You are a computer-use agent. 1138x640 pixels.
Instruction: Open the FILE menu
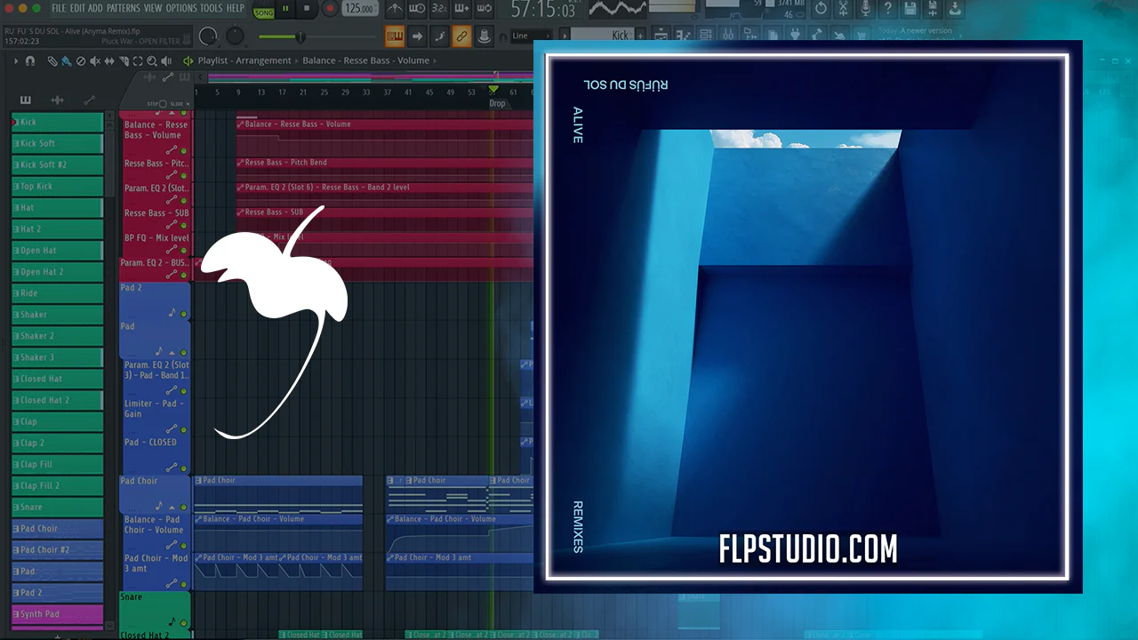coord(59,8)
